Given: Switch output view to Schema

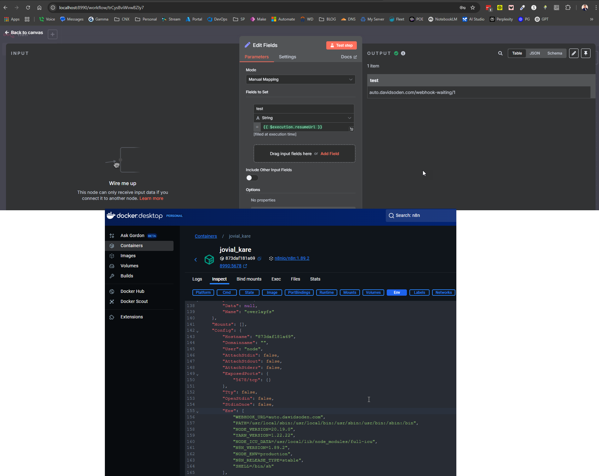Looking at the screenshot, I should [554, 53].
